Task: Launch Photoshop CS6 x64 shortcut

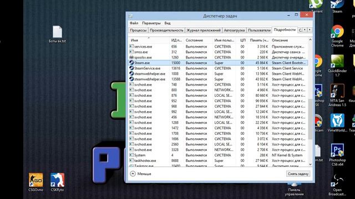Action: [337, 155]
